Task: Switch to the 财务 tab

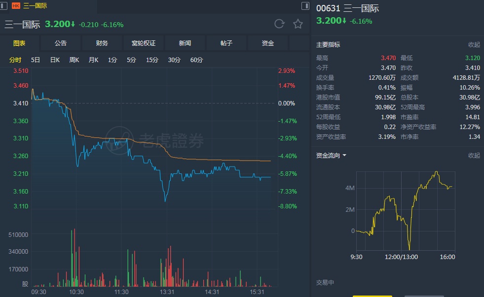Action: 102,43
